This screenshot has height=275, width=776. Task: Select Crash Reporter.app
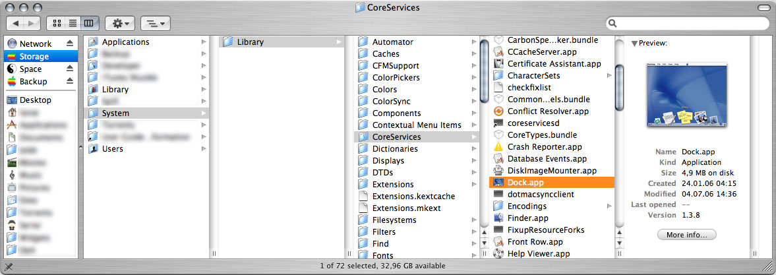click(x=551, y=147)
